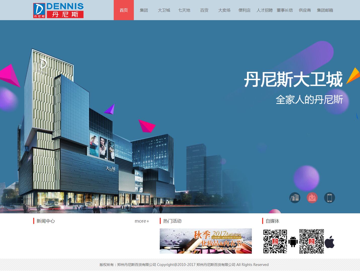Visit the 大卖场 page
This screenshot has width=360, height=272.
[x=224, y=10]
